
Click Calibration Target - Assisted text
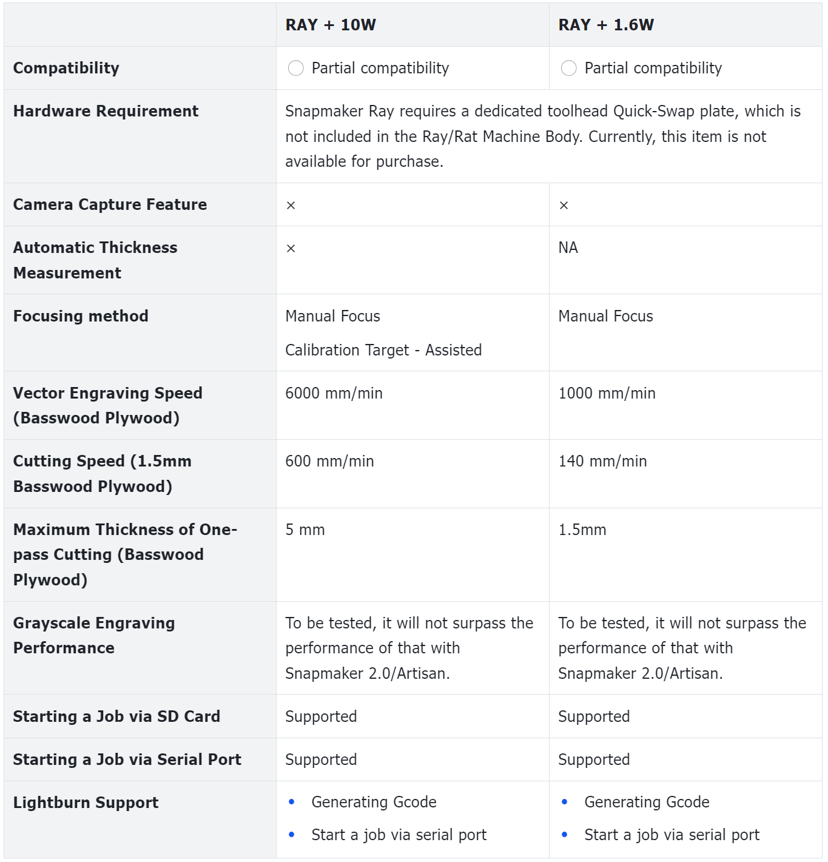pos(383,350)
